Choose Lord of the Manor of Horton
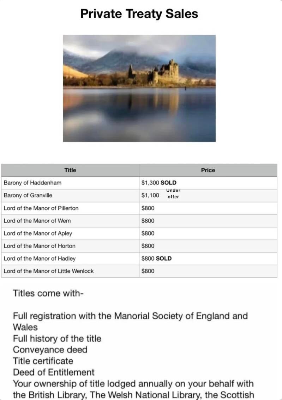The height and width of the screenshot is (400, 282). (x=40, y=246)
